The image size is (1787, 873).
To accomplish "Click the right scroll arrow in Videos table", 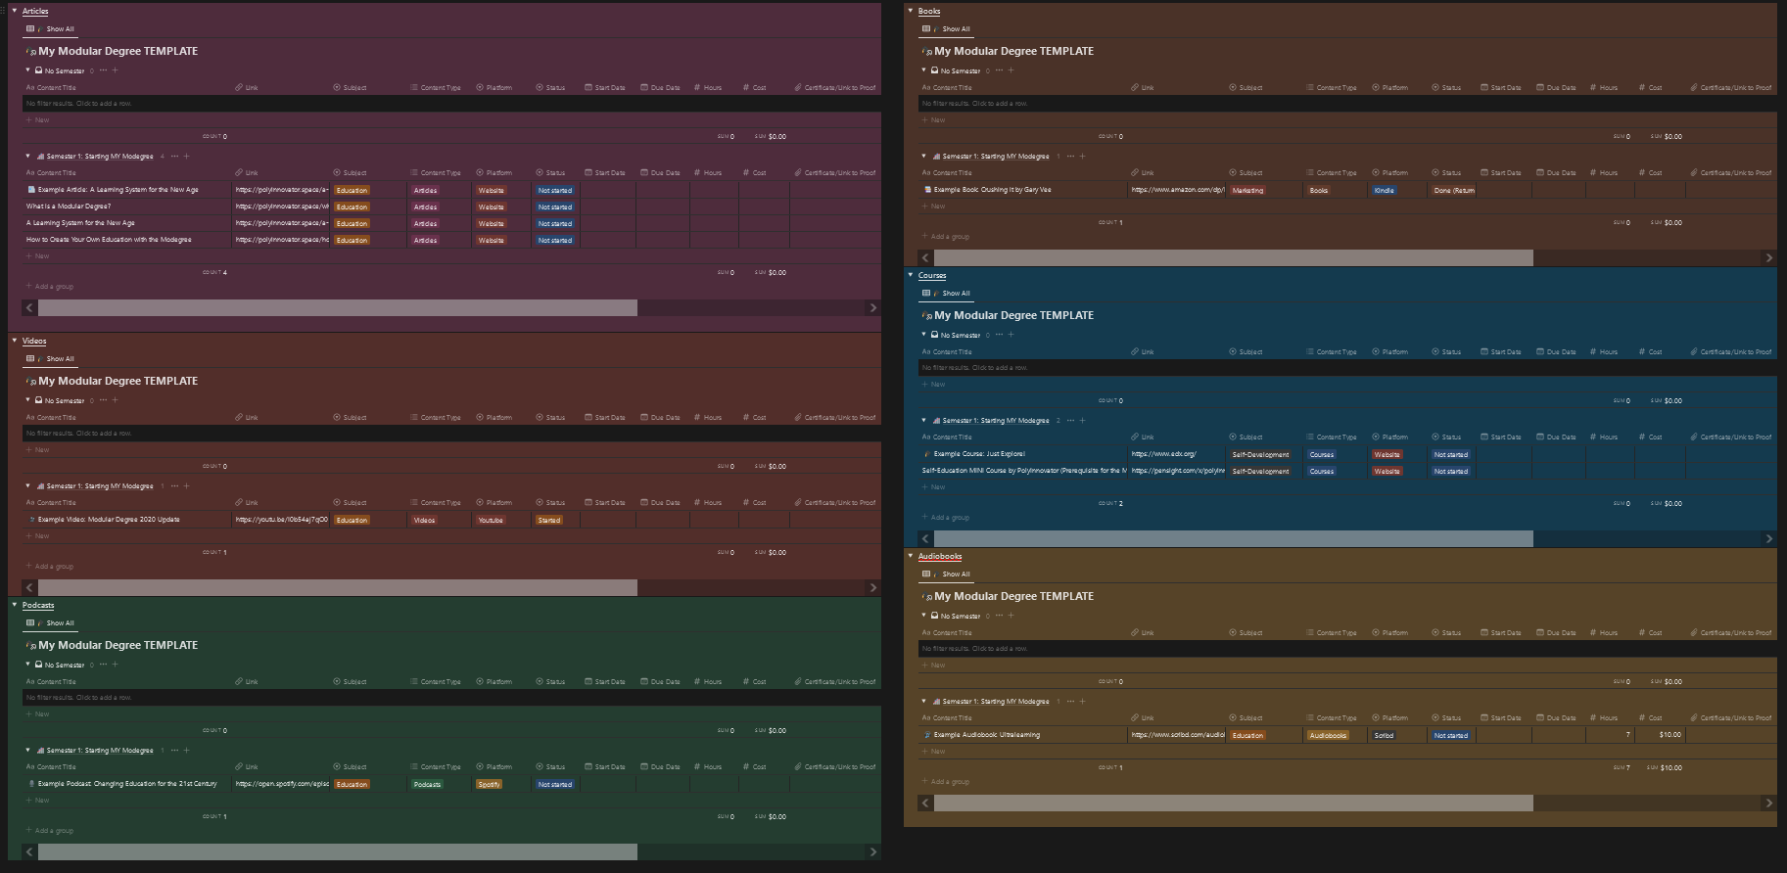I will pyautogui.click(x=872, y=588).
